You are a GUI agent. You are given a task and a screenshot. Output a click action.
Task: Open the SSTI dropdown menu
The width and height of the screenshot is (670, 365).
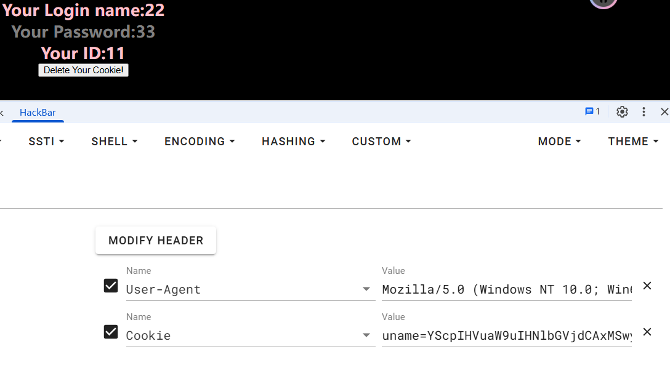click(46, 142)
